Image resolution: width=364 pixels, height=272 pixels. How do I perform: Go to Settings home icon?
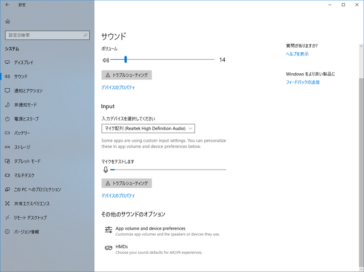(x=7, y=21)
